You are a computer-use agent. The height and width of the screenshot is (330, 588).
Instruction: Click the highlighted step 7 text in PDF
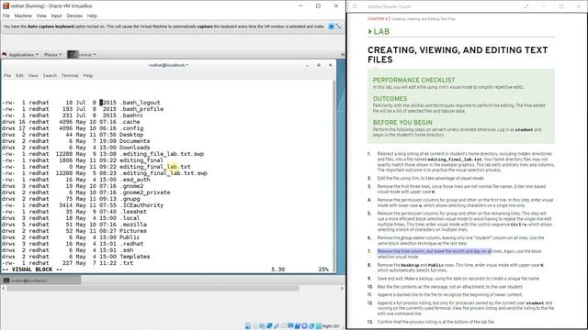435,251
